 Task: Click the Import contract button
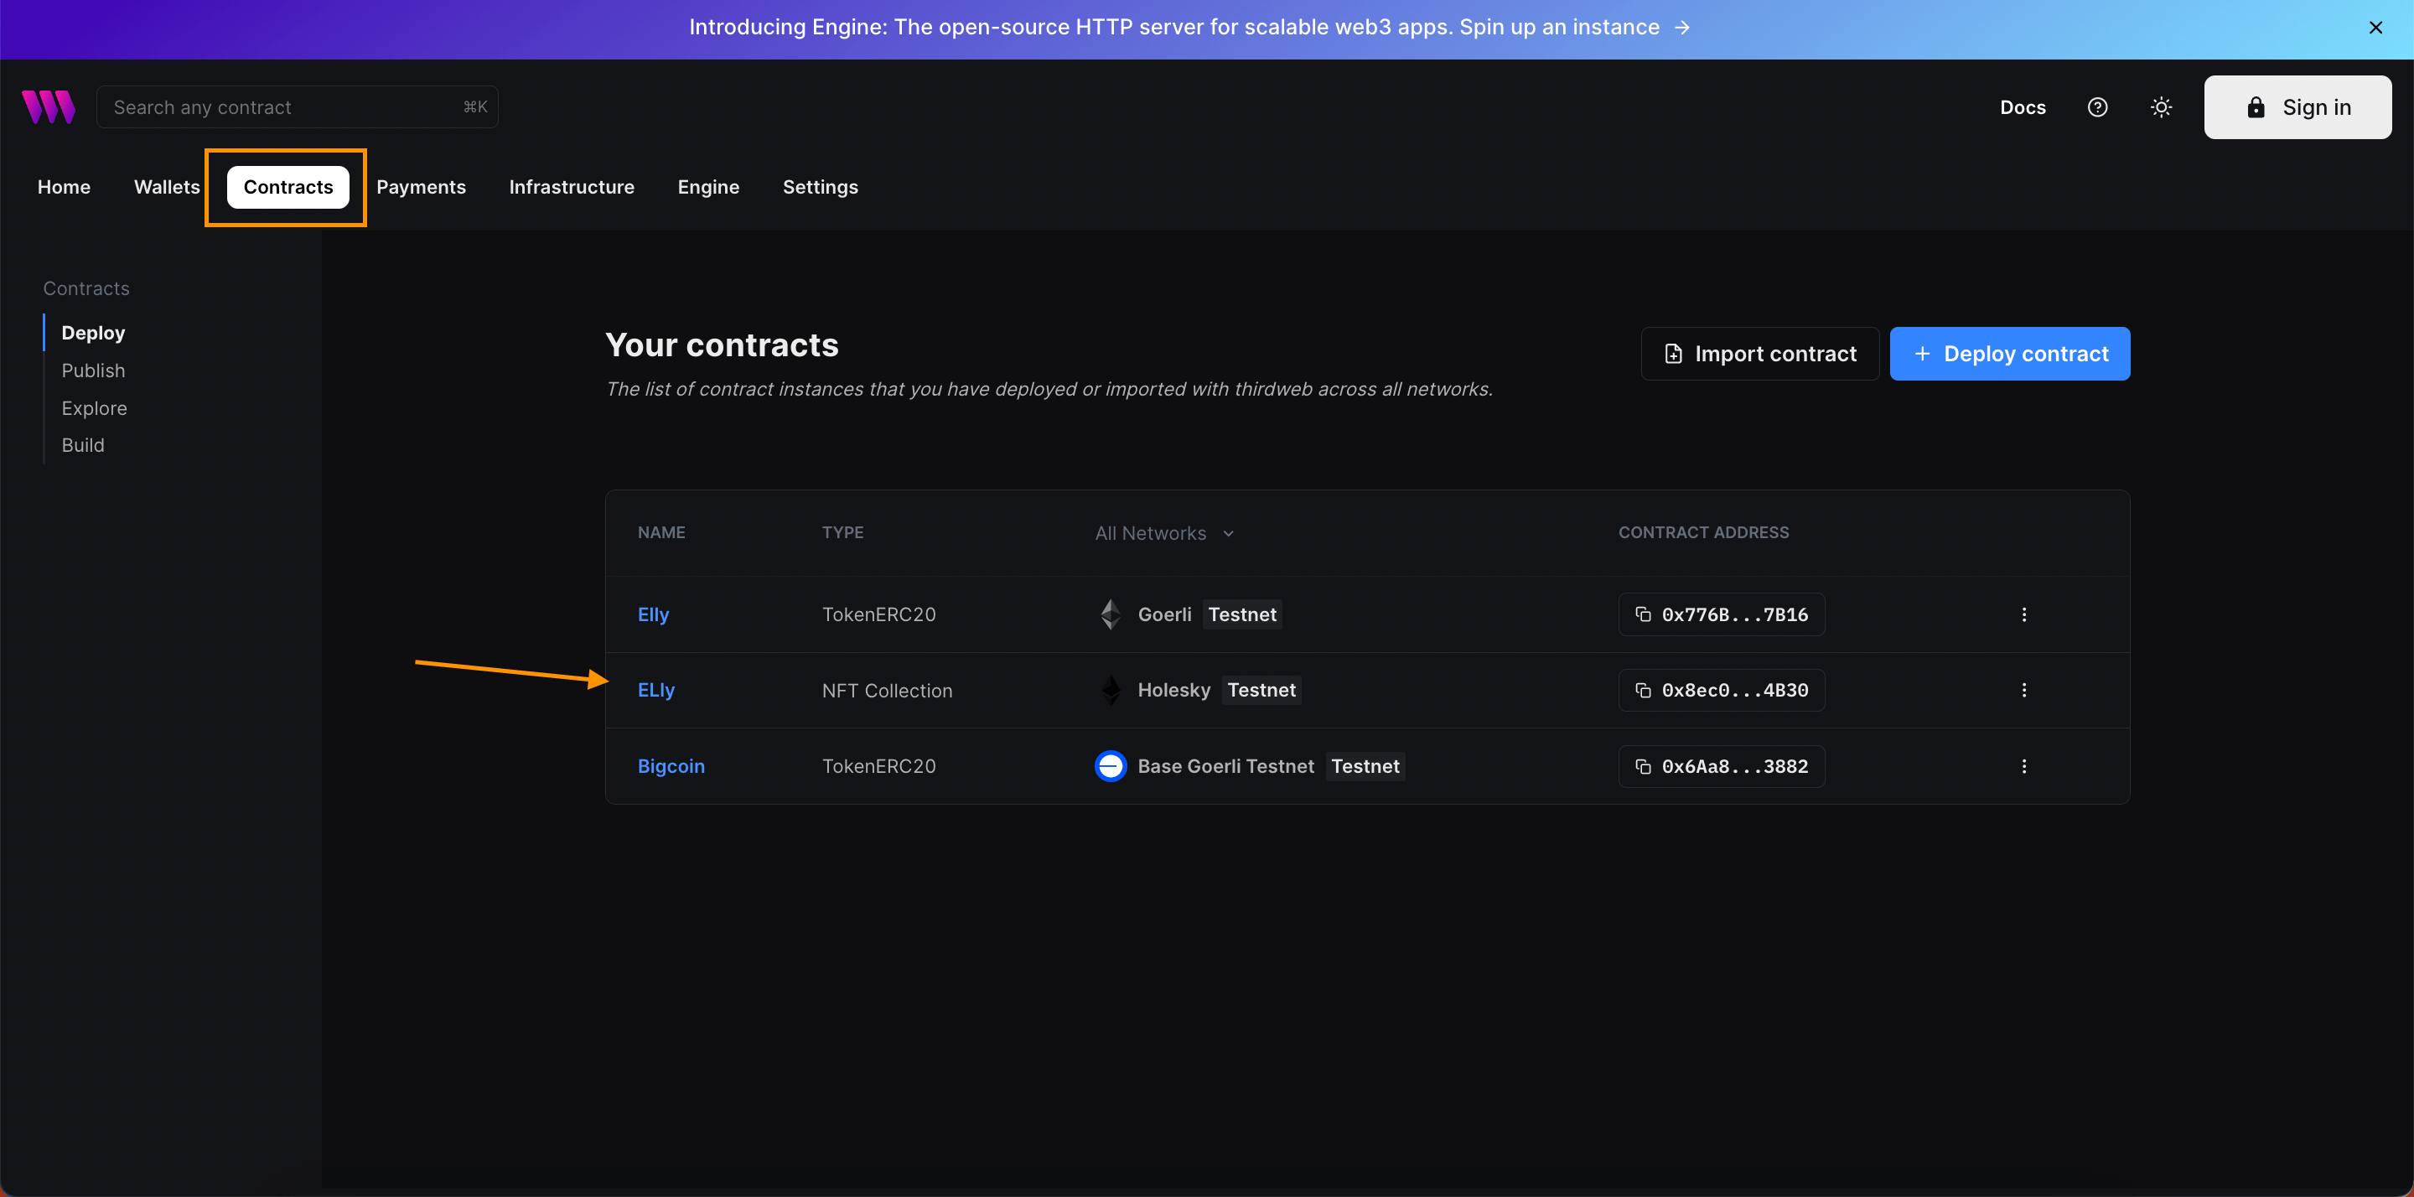coord(1759,354)
